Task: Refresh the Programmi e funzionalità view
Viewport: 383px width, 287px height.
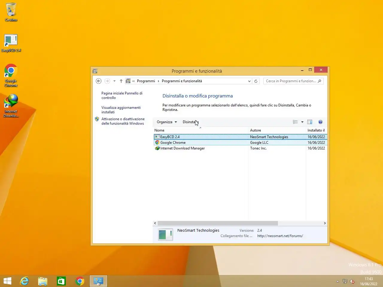Action: click(x=256, y=81)
